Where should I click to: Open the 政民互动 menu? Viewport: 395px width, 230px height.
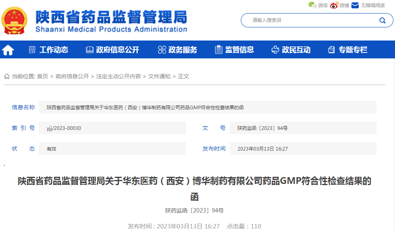pos(296,50)
